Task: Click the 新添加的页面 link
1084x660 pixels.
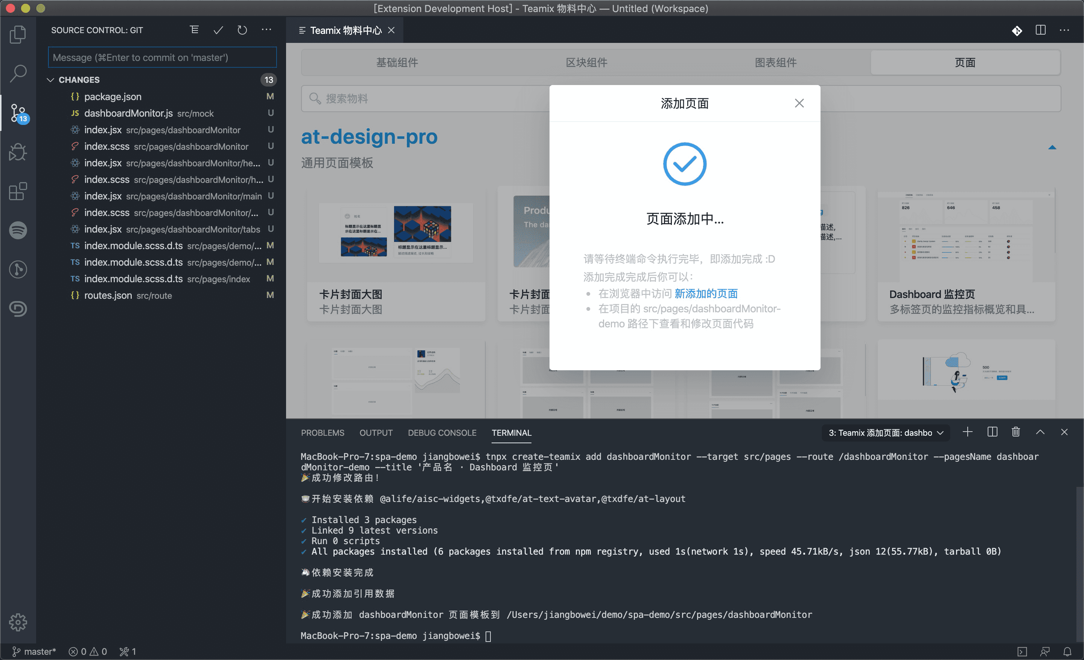Action: coord(706,293)
